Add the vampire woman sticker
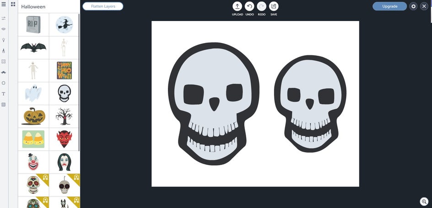 [64, 162]
